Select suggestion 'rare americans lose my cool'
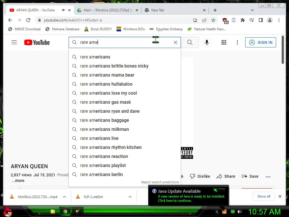This screenshot has width=289, height=217. click(124, 93)
